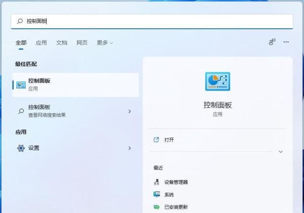Click the Settings gear icon

tap(21, 148)
